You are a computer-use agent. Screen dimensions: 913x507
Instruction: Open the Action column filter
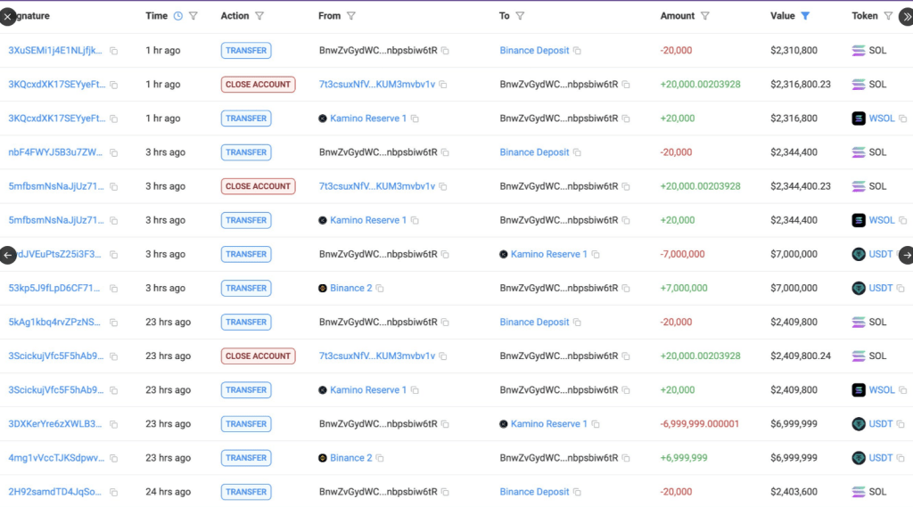tap(259, 16)
